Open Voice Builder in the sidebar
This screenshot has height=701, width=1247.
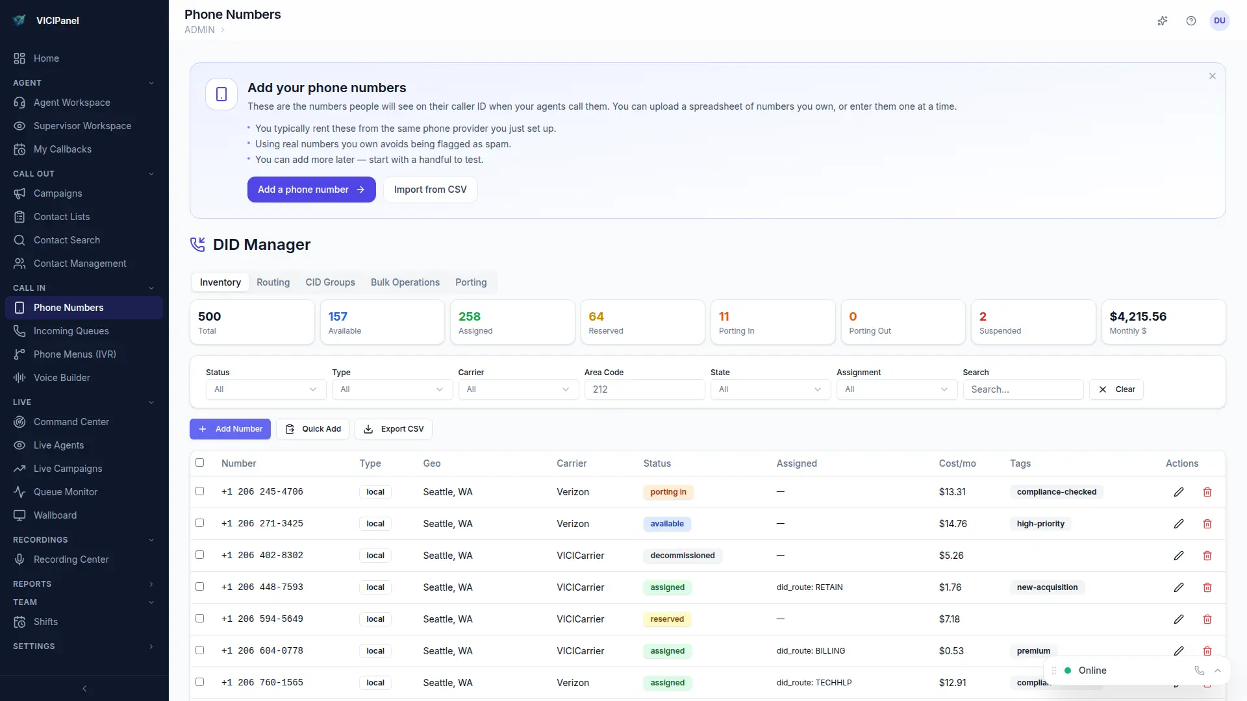[62, 378]
